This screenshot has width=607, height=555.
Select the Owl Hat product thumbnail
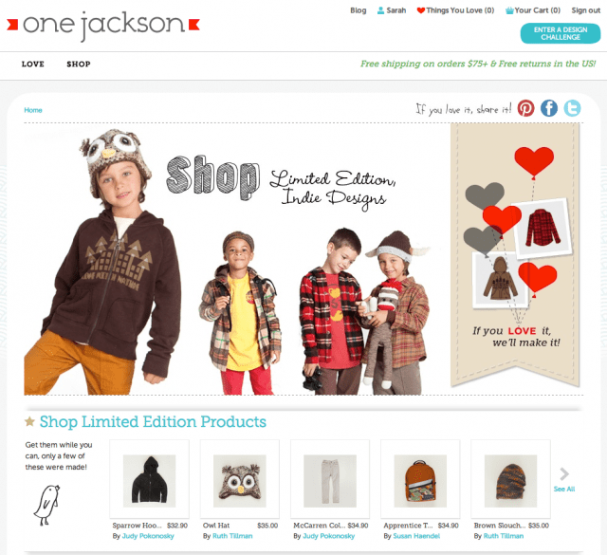point(240,481)
